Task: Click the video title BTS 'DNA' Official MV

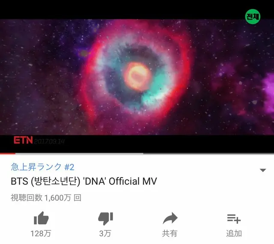Action: (x=84, y=181)
